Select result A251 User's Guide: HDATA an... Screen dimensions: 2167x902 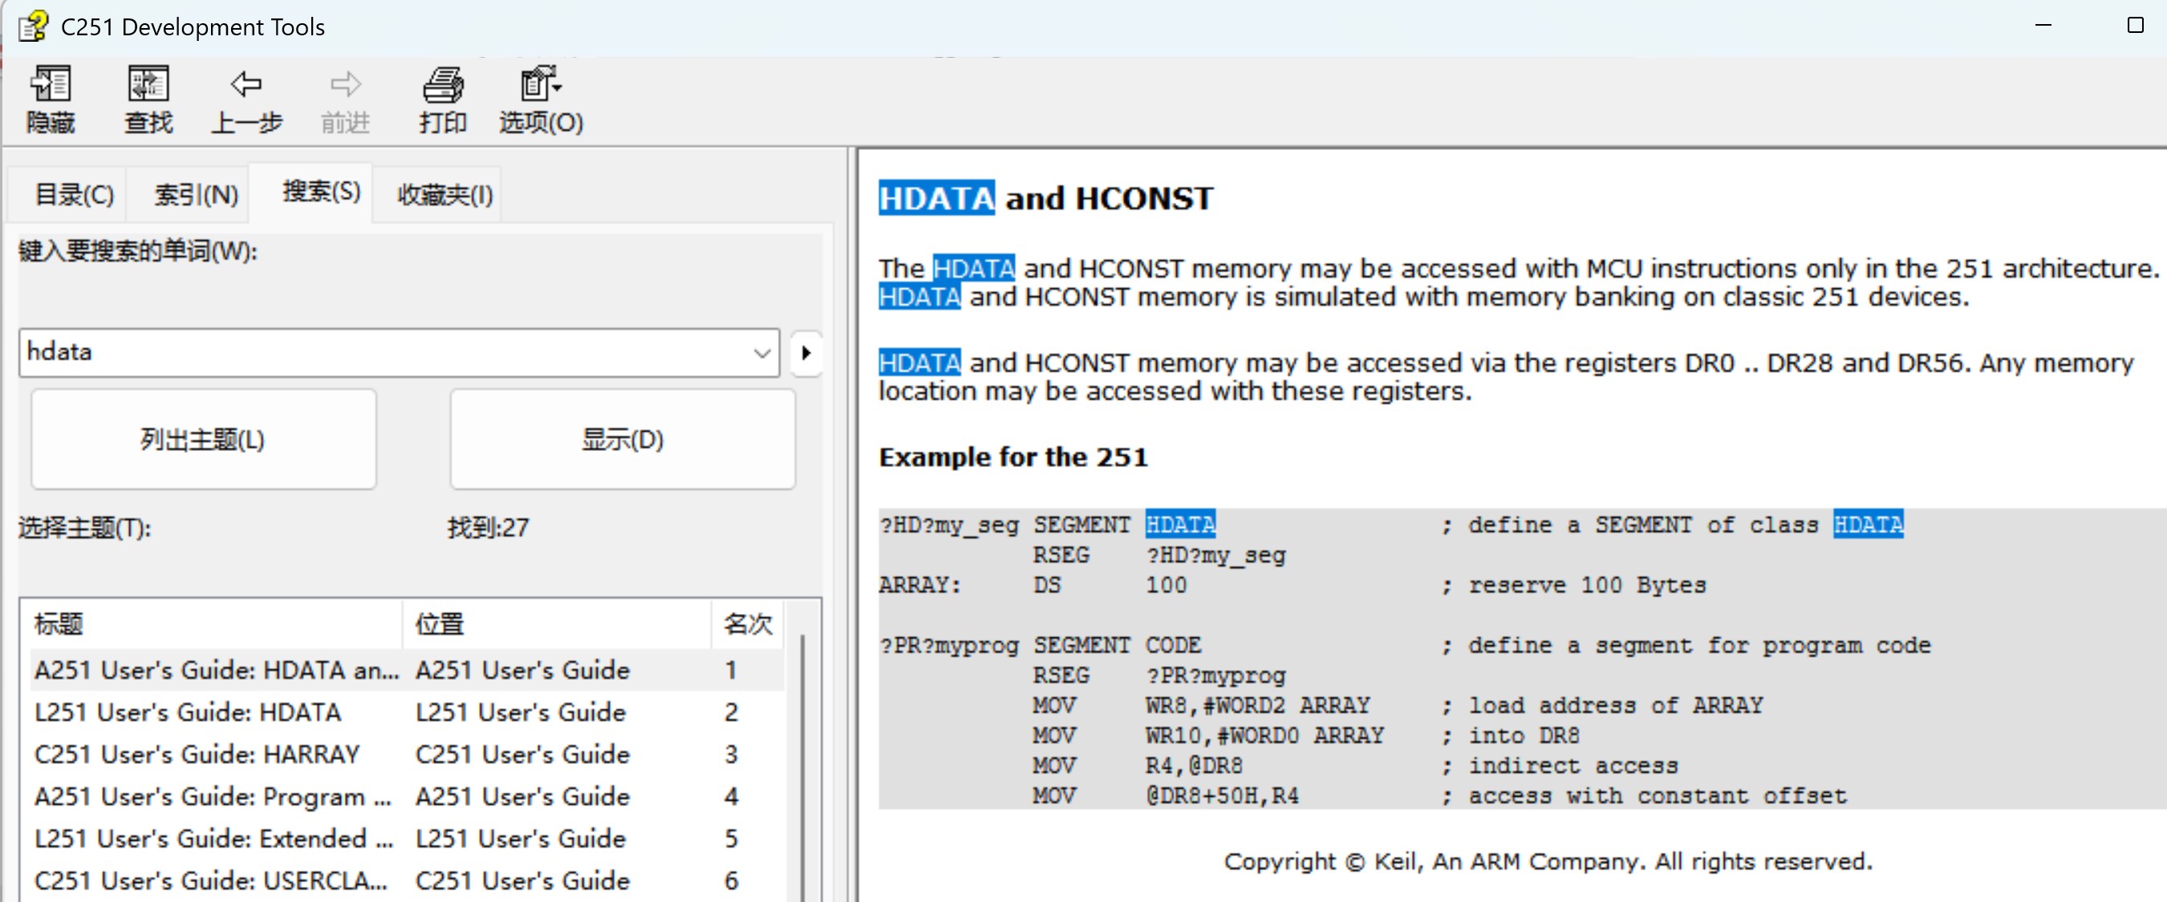pos(407,670)
